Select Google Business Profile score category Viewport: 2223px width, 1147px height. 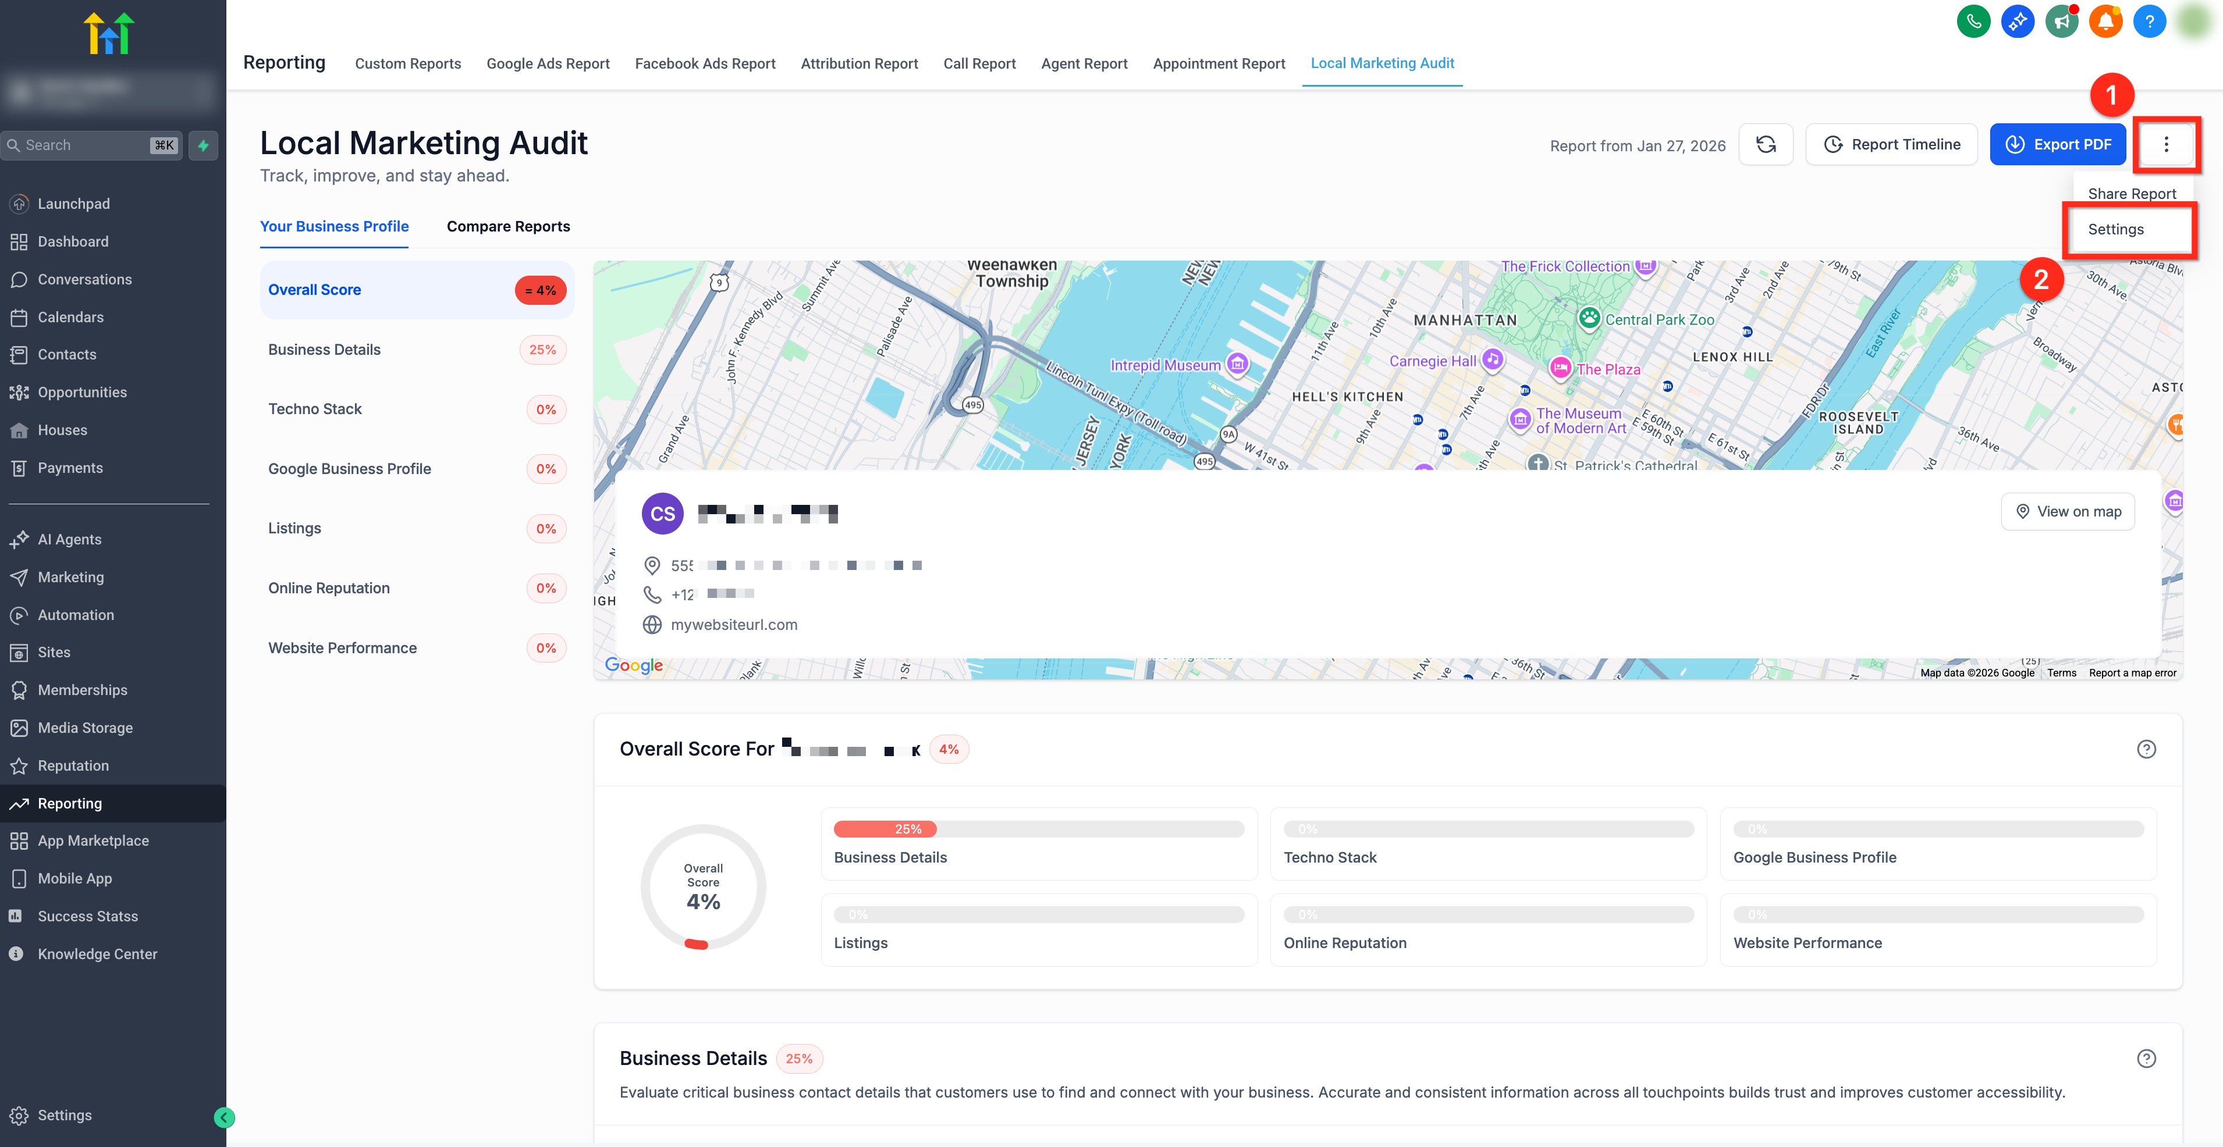[350, 469]
